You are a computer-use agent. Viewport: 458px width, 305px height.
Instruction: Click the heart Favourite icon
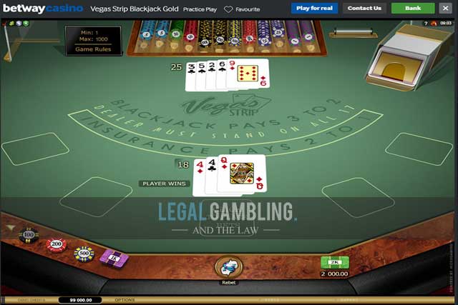pyautogui.click(x=228, y=9)
